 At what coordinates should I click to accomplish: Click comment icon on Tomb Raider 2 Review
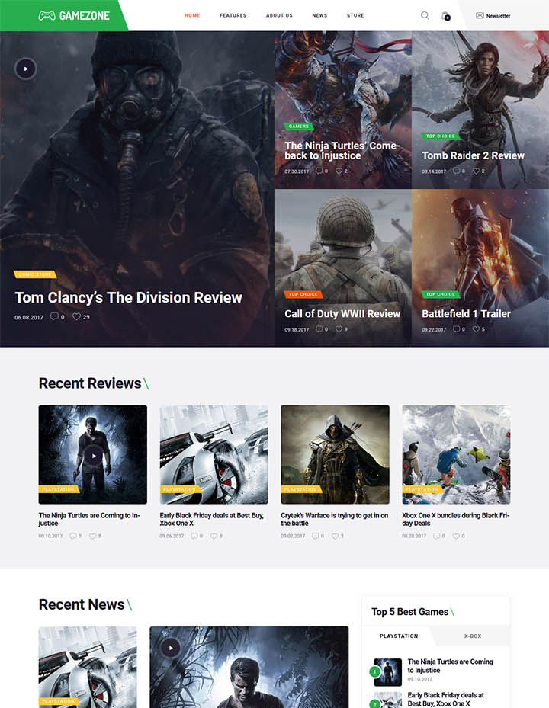pos(457,171)
